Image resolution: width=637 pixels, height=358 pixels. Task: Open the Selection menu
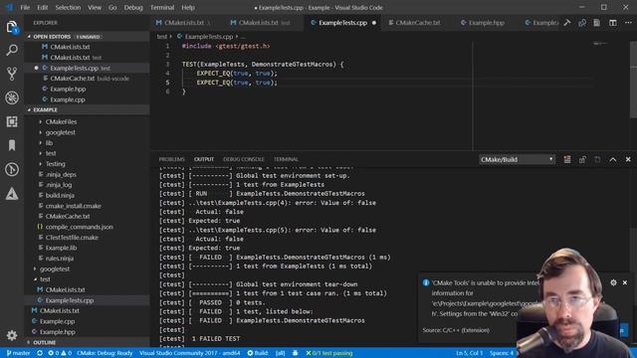point(68,7)
